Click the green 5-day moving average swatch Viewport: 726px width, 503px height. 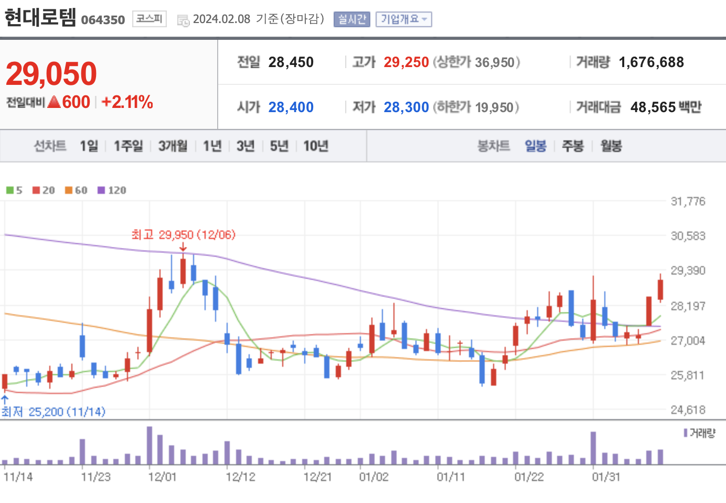(x=10, y=190)
